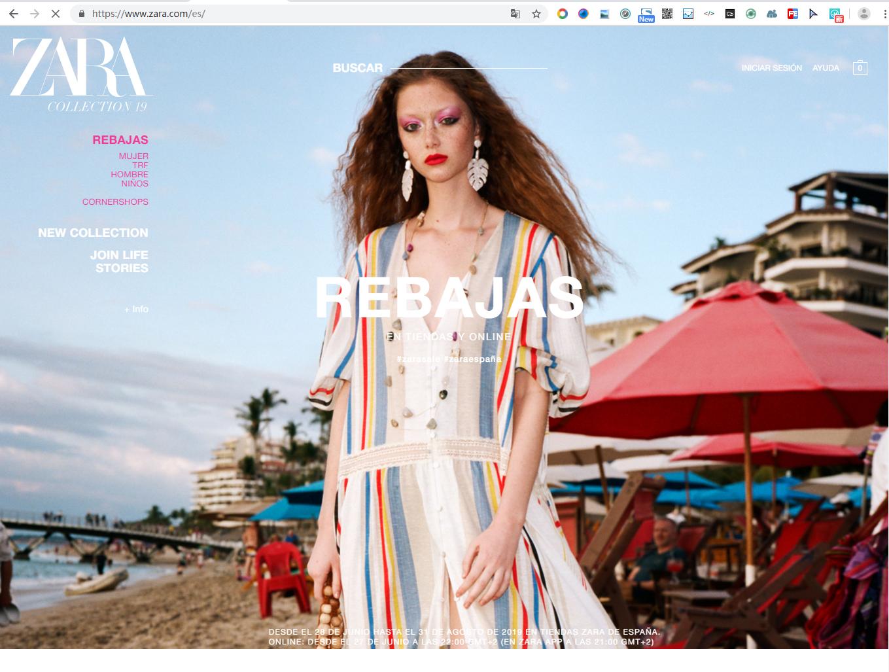Open JOIN LIFE section
The image size is (889, 672).
119,255
